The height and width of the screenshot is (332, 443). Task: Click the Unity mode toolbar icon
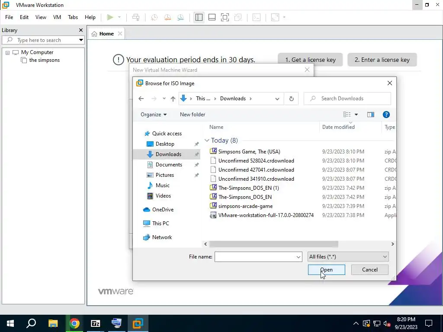tap(238, 17)
